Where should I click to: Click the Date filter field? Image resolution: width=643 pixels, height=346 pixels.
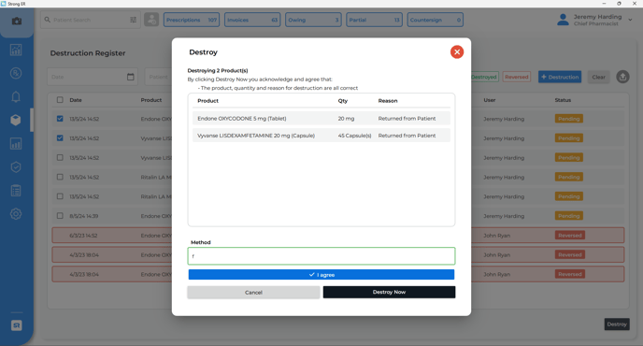click(x=93, y=77)
